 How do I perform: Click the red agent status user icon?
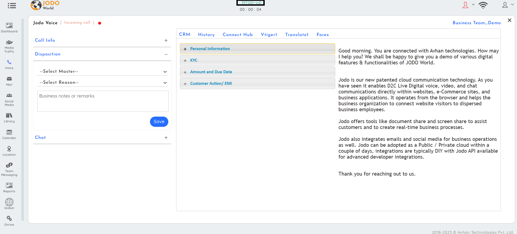pyautogui.click(x=466, y=5)
